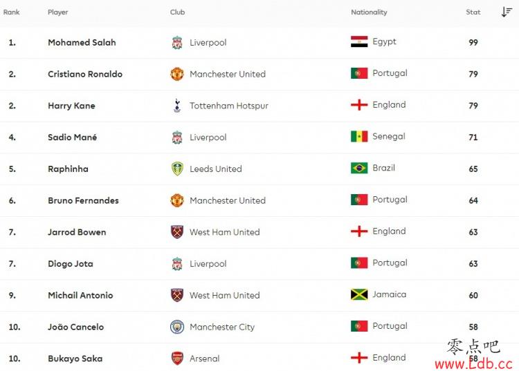
Task: Click the sort descending icon beside Stat
Action: pyautogui.click(x=507, y=12)
